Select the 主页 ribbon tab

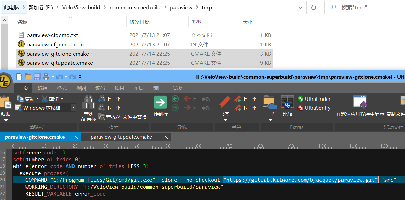[x=23, y=88]
